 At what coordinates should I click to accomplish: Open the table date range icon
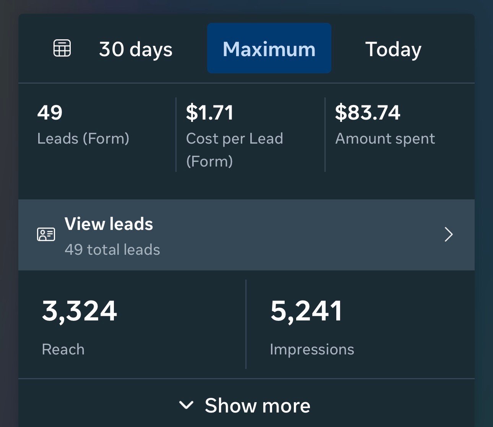coord(62,48)
